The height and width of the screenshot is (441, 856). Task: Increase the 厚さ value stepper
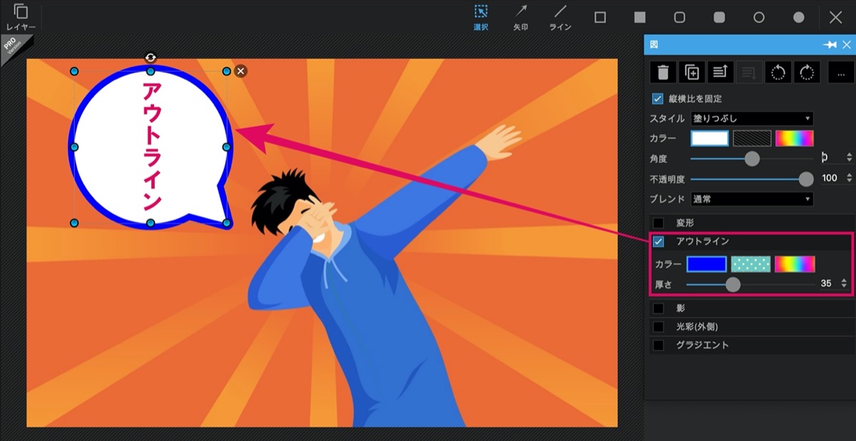845,281
